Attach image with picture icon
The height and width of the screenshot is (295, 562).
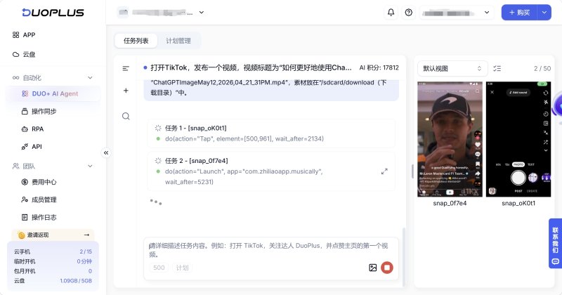pos(373,268)
